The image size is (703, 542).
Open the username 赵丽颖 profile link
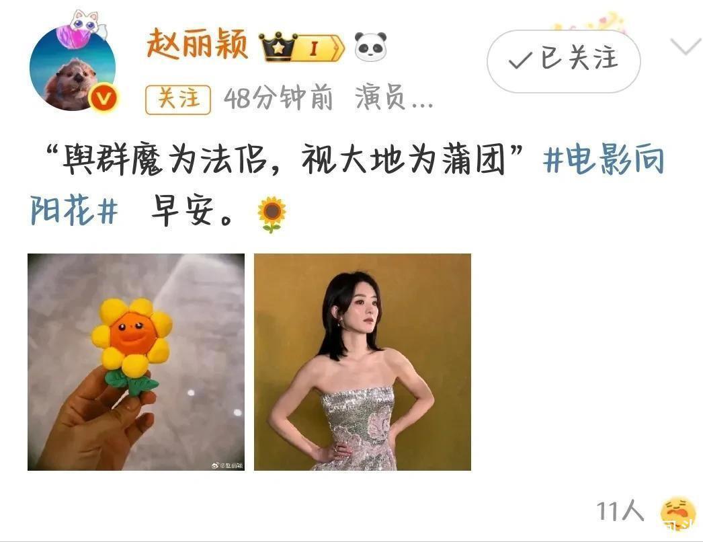pyautogui.click(x=198, y=44)
